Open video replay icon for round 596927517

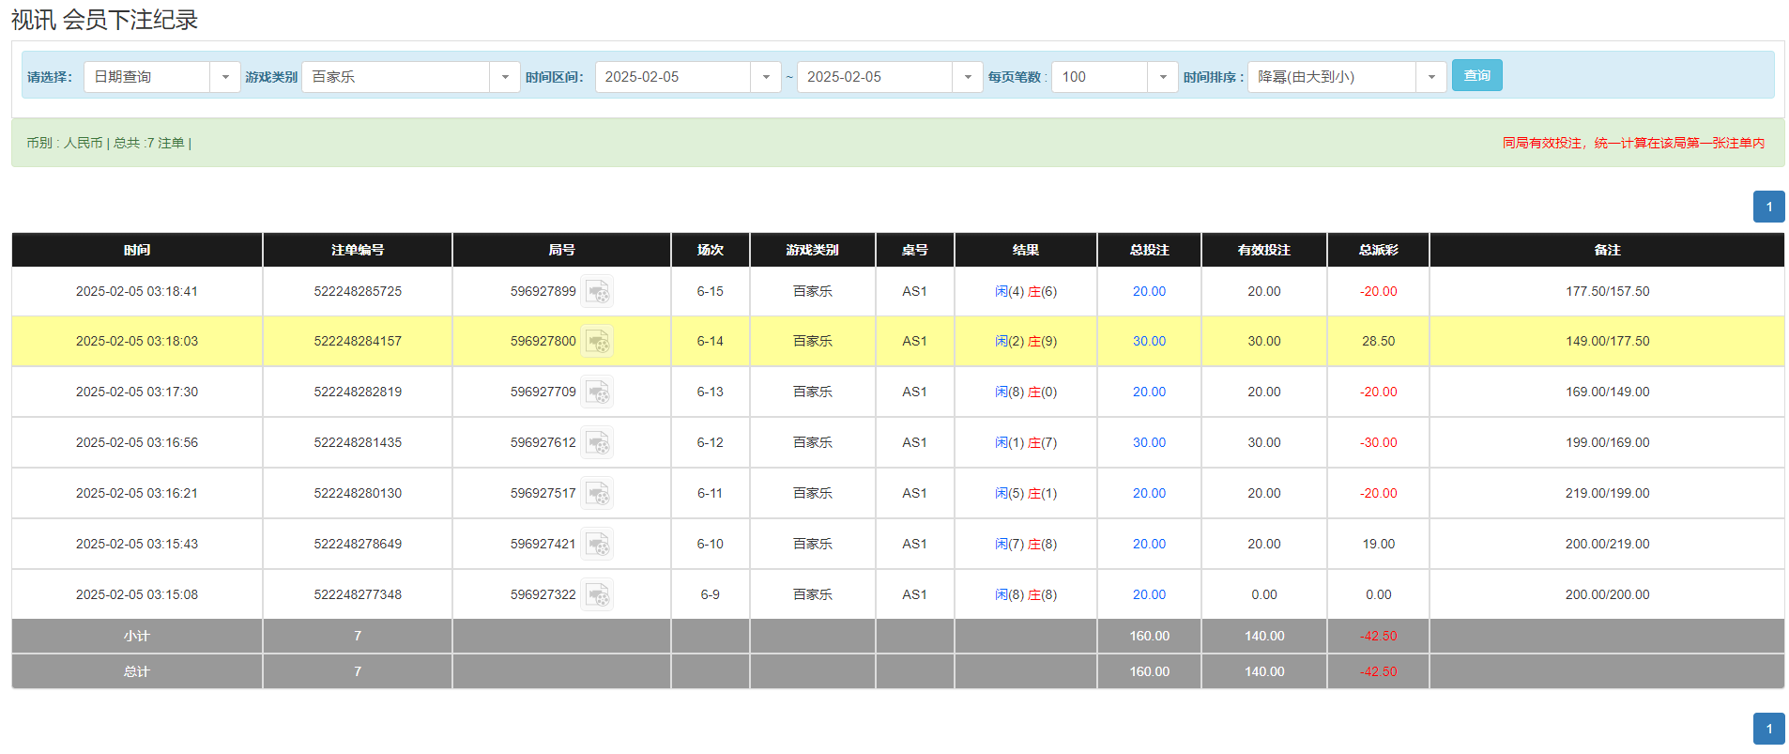click(597, 494)
